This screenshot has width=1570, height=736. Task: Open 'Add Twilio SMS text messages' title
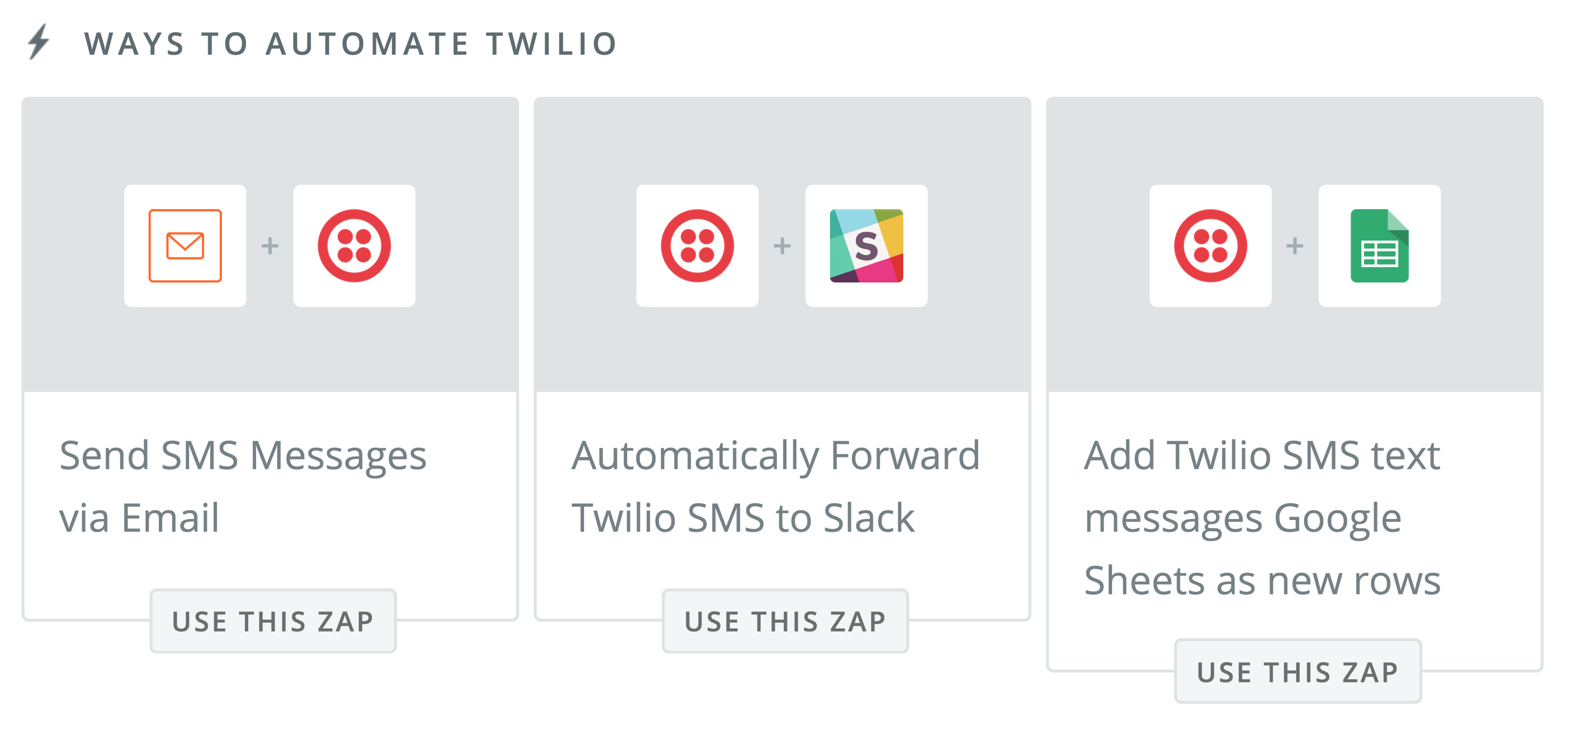(1262, 517)
